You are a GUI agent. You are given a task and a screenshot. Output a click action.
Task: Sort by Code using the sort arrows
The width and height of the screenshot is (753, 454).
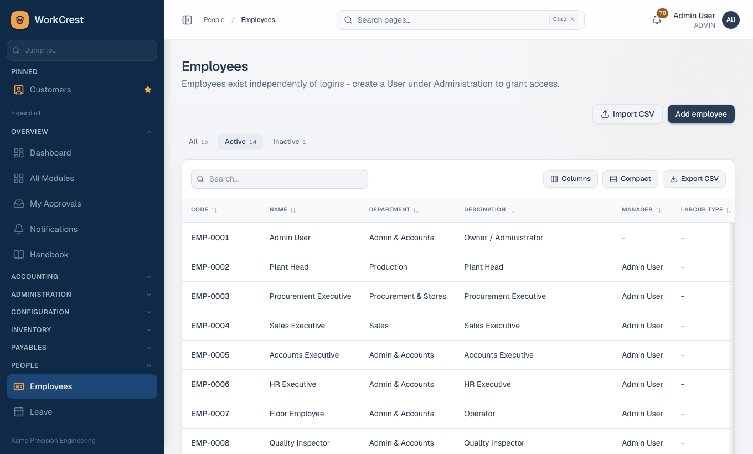click(x=214, y=210)
